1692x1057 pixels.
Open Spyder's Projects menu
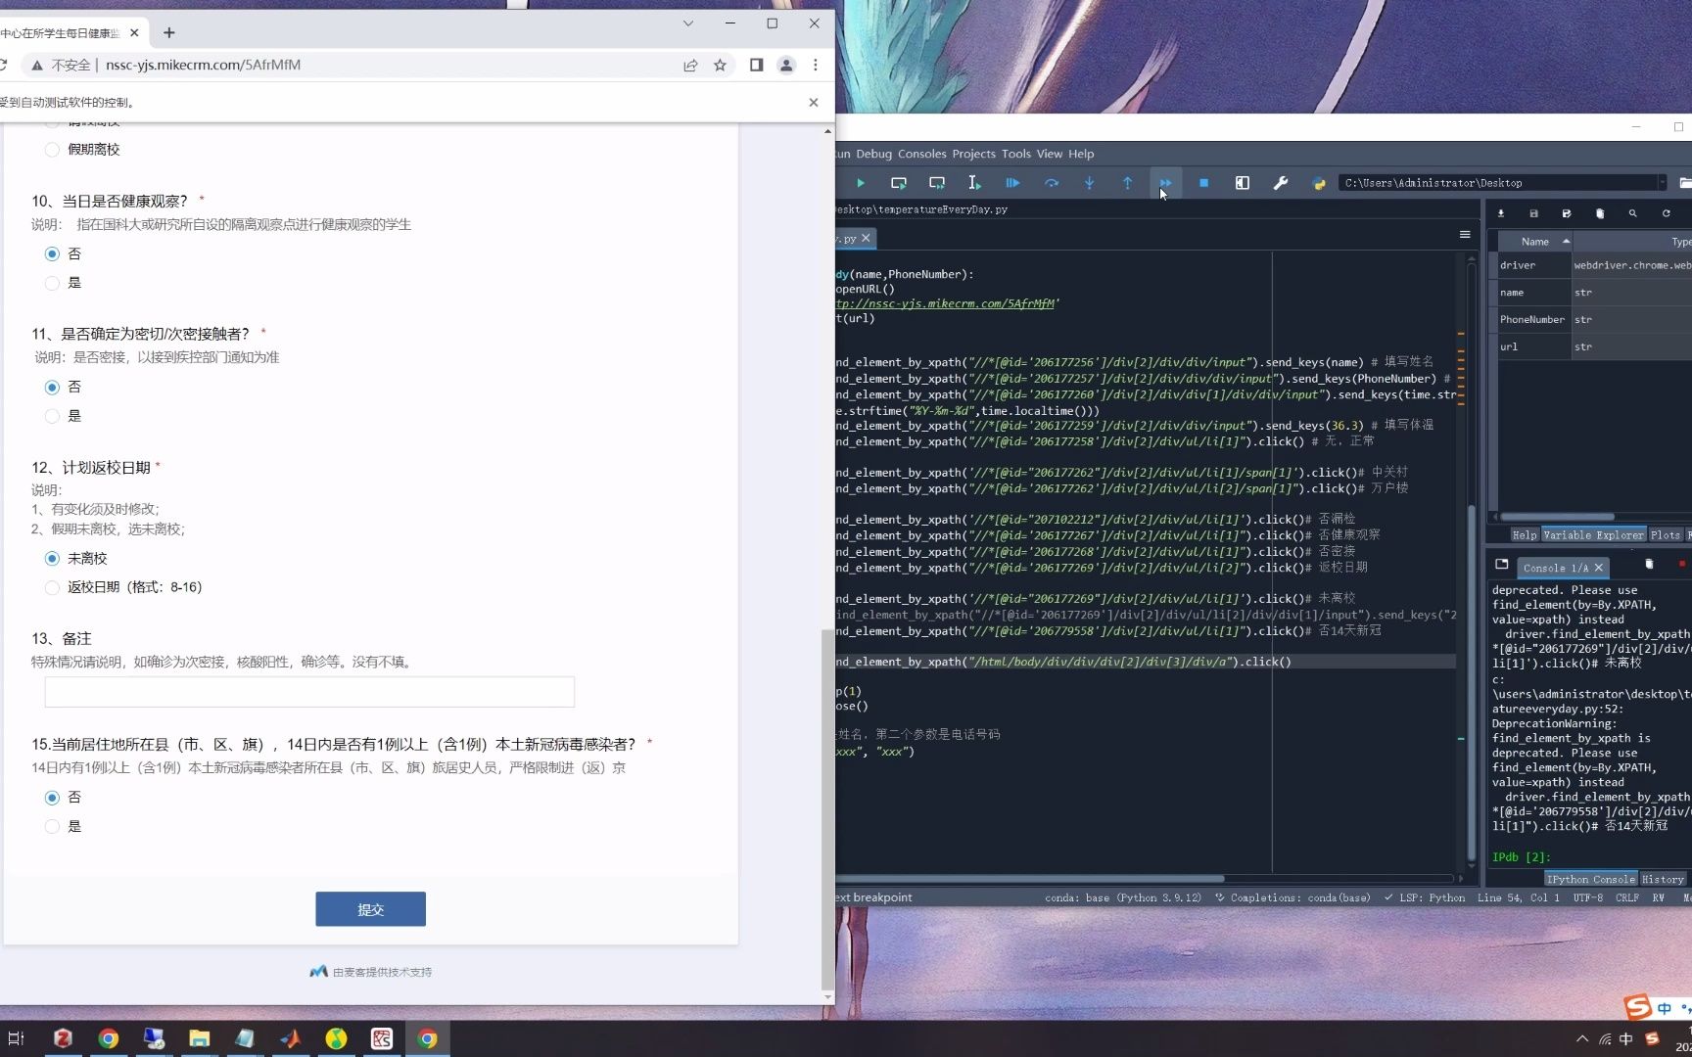tap(973, 154)
